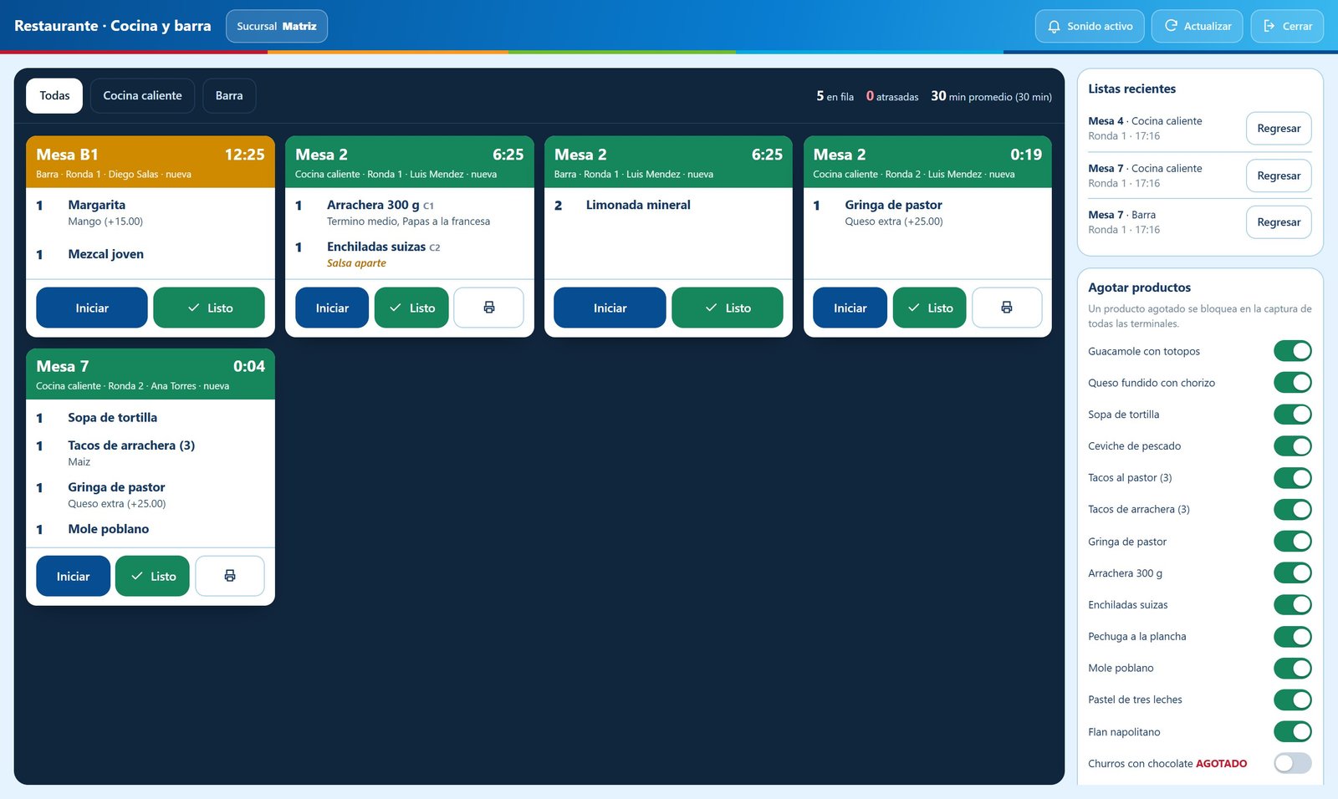
Task: Toggle the Sonido activo bell button
Action: 1090,26
